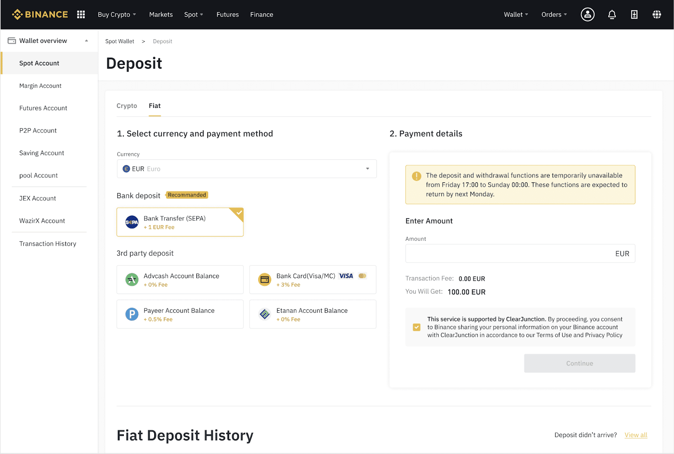Expand the Orders dropdown menu
Image resolution: width=674 pixels, height=454 pixels.
coord(554,14)
